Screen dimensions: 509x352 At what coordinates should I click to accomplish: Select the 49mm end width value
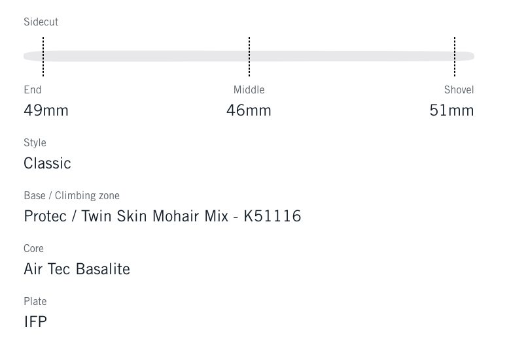click(46, 110)
